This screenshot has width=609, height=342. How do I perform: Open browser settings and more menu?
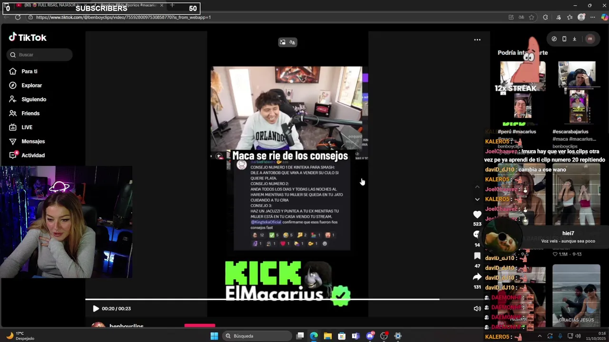pos(593,17)
